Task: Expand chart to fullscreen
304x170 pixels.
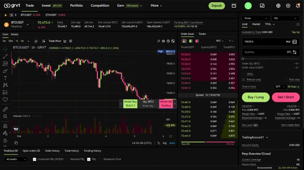Action: click(173, 41)
